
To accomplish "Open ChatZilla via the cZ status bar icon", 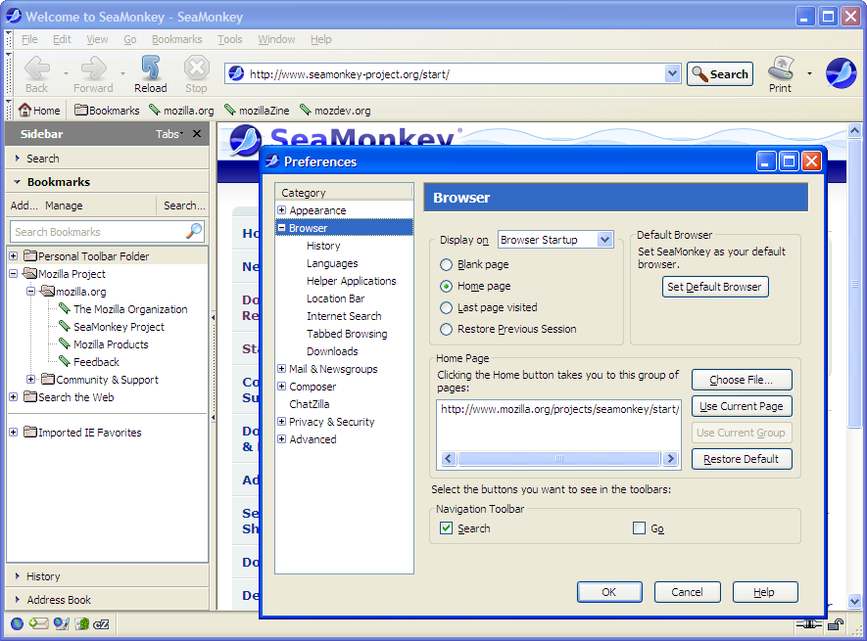I will tap(101, 623).
